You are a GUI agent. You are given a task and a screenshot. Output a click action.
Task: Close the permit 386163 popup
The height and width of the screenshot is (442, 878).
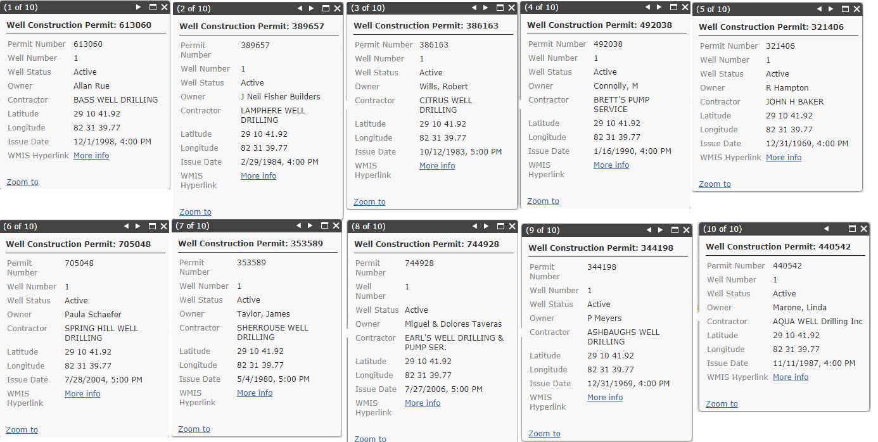511,8
